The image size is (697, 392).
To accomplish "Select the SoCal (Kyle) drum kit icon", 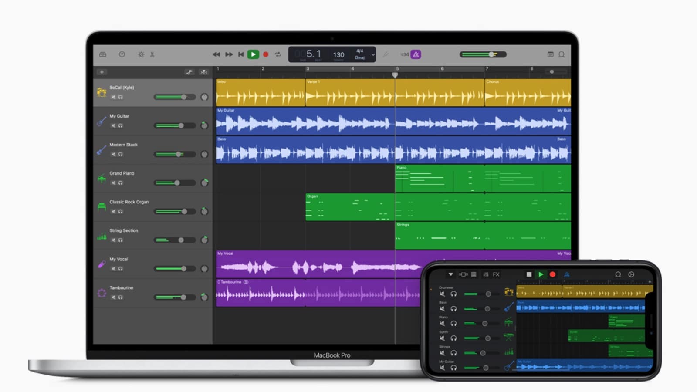I will (102, 92).
